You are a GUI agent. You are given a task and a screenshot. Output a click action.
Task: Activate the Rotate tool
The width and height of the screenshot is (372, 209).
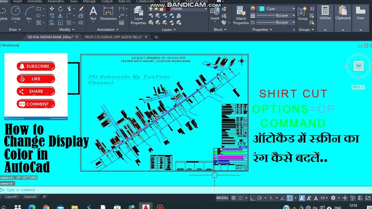[60, 9]
